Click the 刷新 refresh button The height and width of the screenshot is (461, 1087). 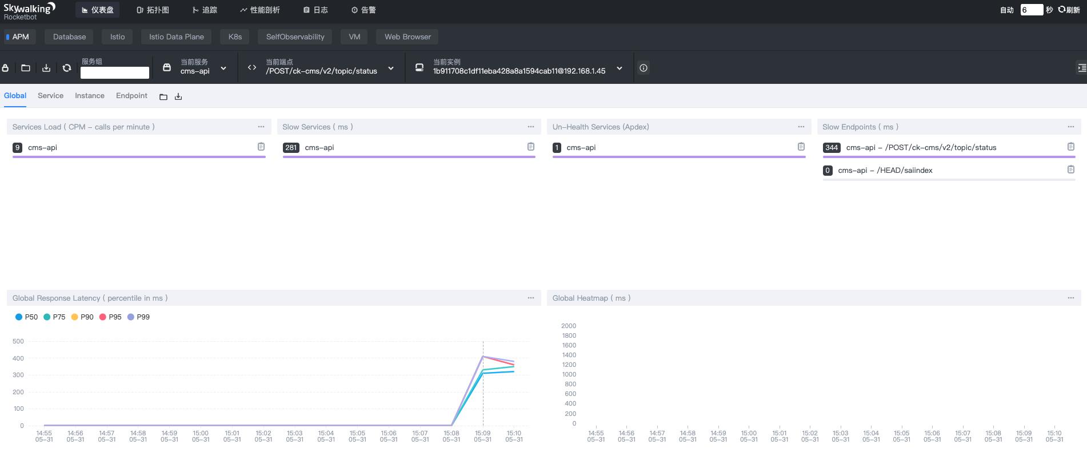point(1069,10)
